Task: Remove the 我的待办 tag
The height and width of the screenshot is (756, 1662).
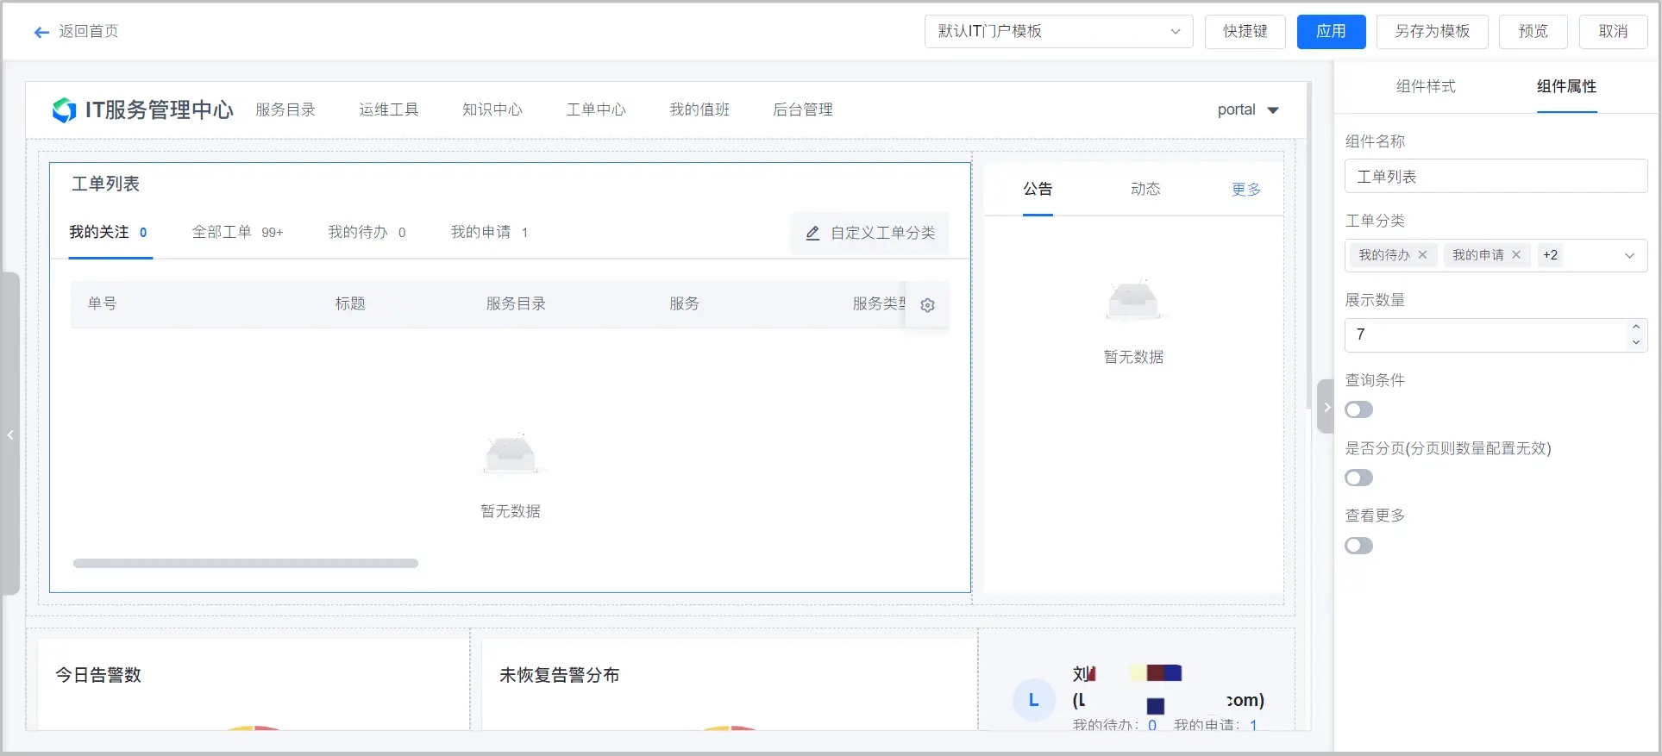Action: click(1422, 255)
